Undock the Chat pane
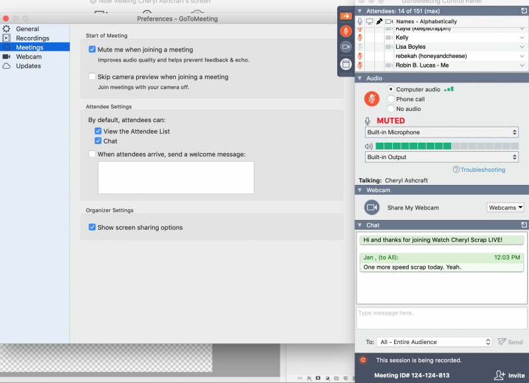Image resolution: width=529 pixels, height=383 pixels. (524, 225)
